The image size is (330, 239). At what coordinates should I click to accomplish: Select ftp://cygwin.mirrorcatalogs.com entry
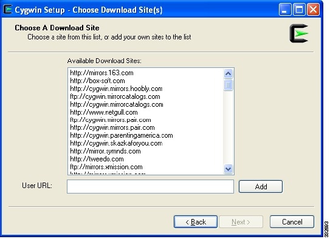click(x=115, y=96)
